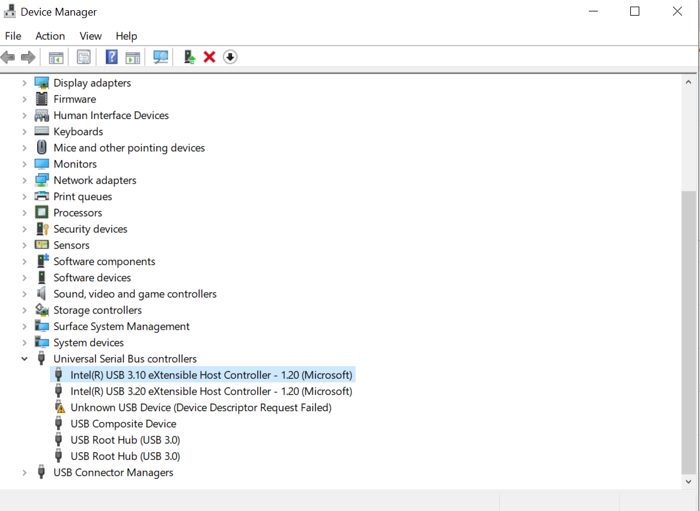Click the Disable device down-arrow icon
The image size is (700, 511).
pos(230,57)
